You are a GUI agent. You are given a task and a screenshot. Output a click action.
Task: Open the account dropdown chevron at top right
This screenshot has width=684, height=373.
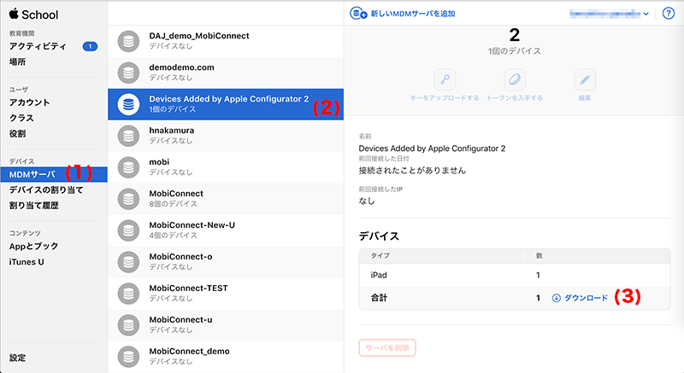[x=646, y=14]
